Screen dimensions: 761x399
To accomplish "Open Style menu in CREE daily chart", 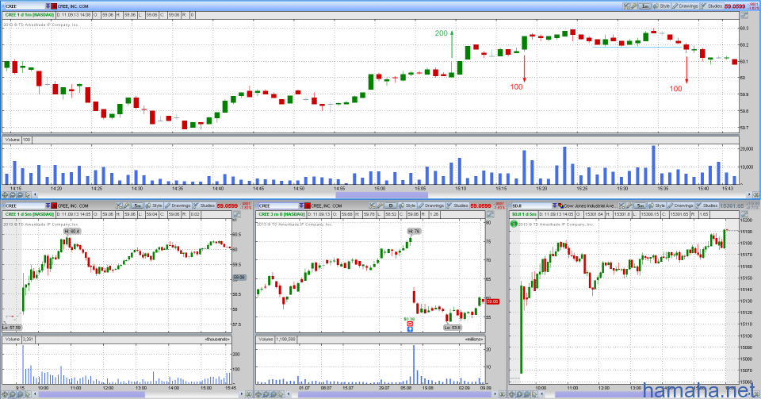I will tap(407, 205).
